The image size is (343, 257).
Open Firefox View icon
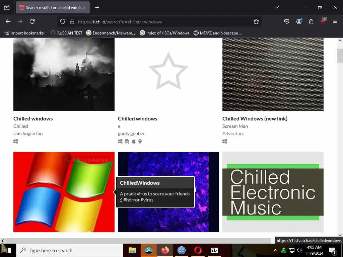point(7,7)
